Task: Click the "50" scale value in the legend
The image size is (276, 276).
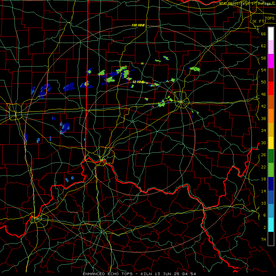Action: (263, 82)
